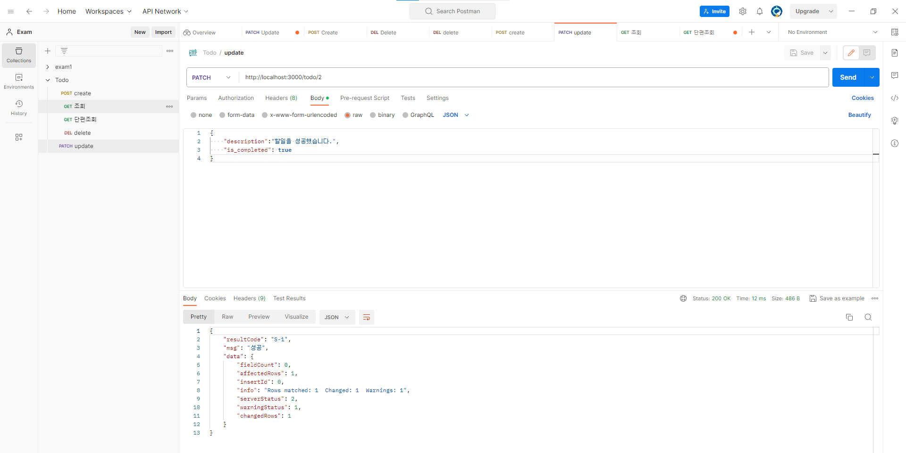The width and height of the screenshot is (906, 453).
Task: Open Postman settings gear
Action: pyautogui.click(x=743, y=11)
